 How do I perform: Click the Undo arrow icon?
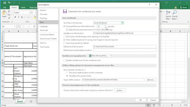(x=9, y=3)
